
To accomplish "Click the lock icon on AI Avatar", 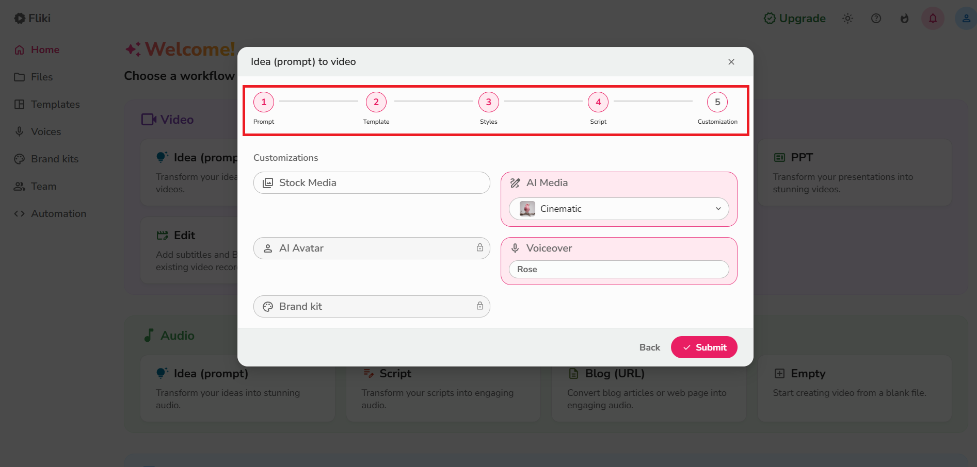I will pos(479,248).
